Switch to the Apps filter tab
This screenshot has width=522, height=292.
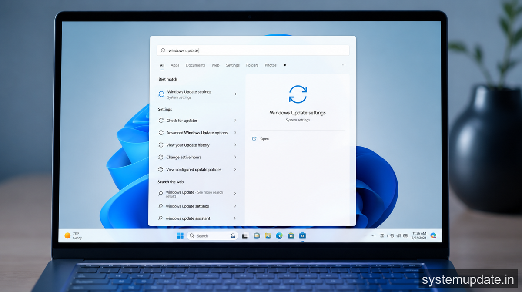coord(175,65)
